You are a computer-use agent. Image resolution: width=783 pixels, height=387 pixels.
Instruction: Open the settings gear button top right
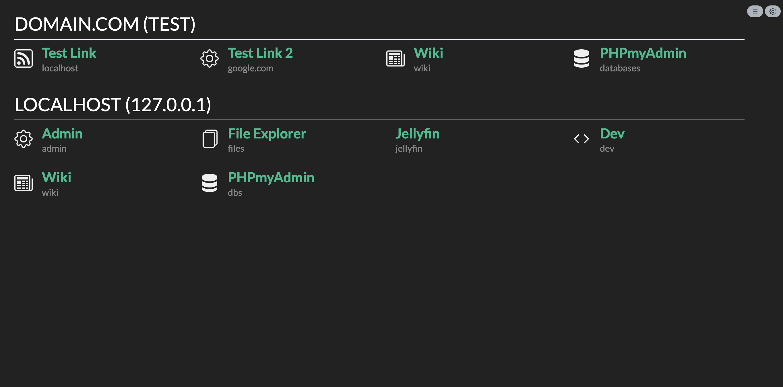(773, 11)
